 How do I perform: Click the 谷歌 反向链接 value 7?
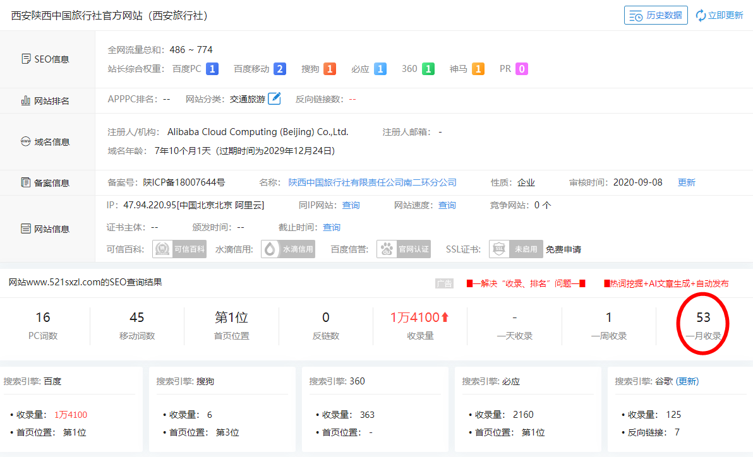click(677, 432)
